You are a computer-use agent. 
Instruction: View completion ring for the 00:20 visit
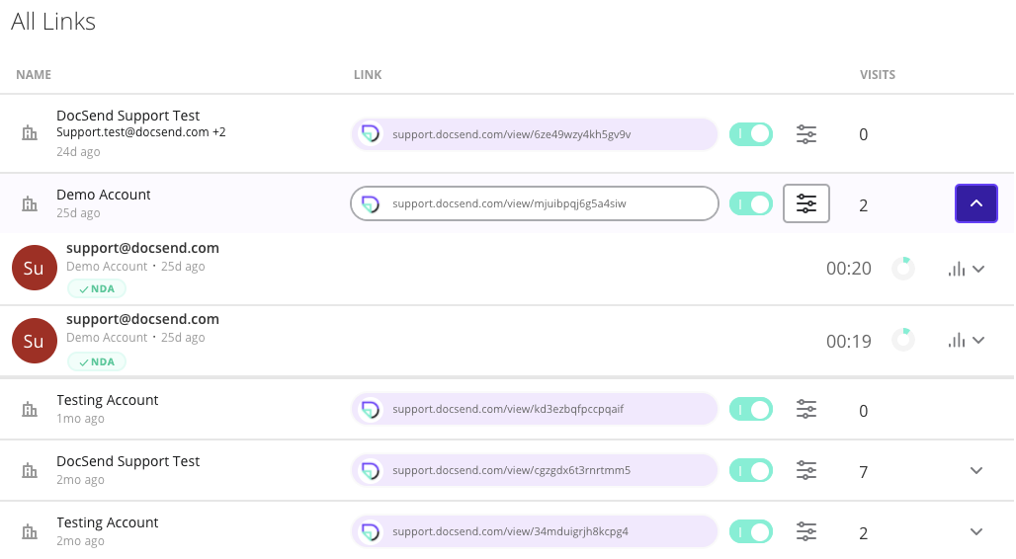[x=903, y=269]
